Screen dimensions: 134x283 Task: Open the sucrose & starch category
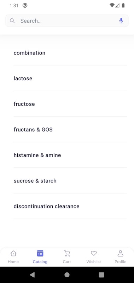click(70, 181)
